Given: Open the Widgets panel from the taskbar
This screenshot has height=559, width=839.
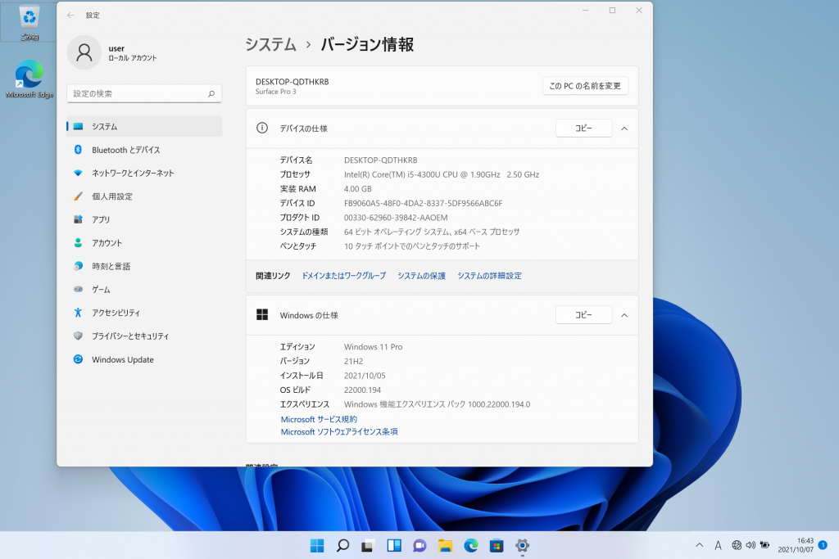Looking at the screenshot, I should tap(394, 546).
